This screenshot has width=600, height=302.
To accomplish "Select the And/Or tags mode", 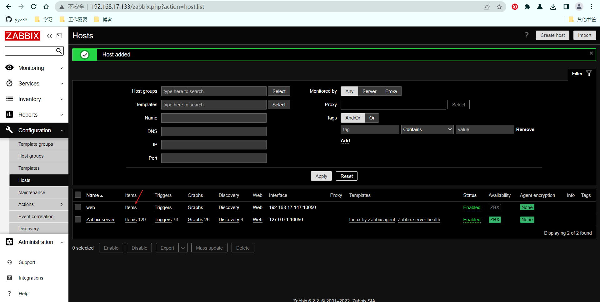I will (353, 118).
